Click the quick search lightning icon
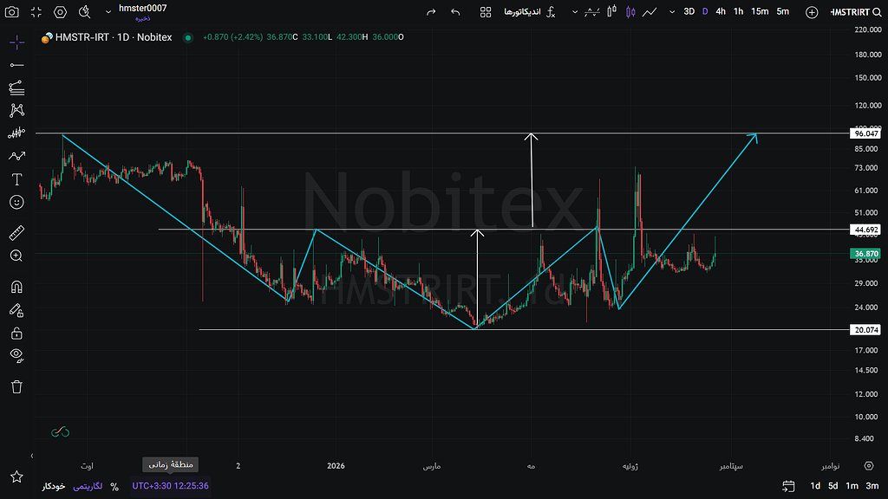Screen dimensions: 888x499 [x=84, y=12]
